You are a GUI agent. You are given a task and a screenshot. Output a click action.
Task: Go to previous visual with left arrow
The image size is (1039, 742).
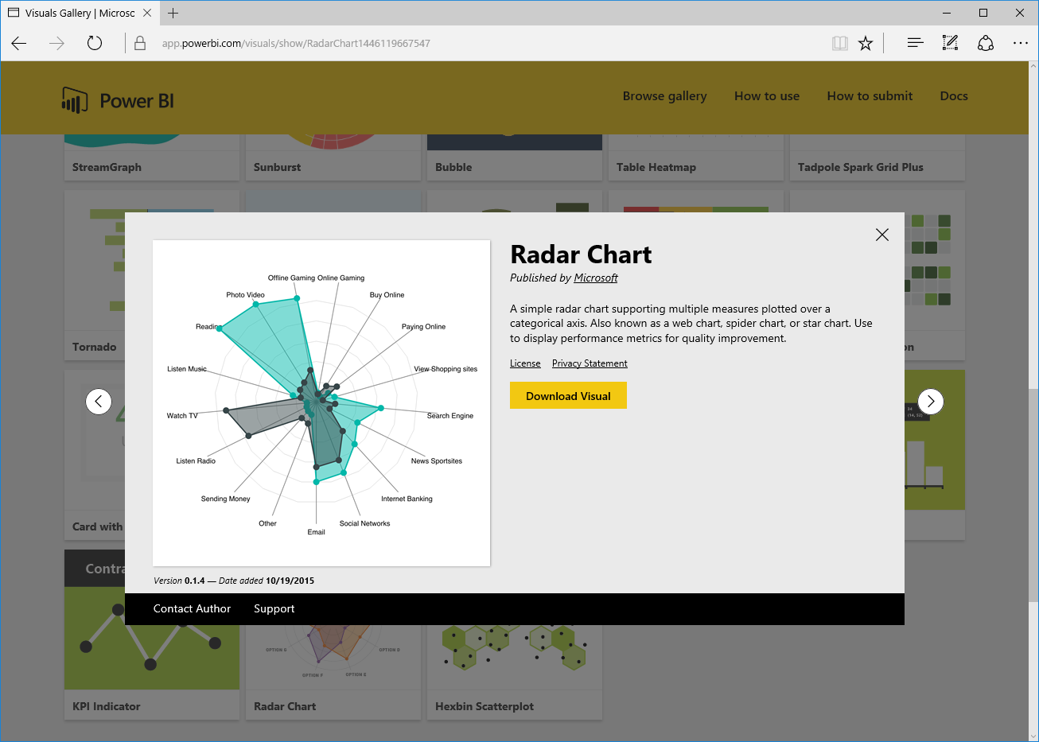point(99,401)
